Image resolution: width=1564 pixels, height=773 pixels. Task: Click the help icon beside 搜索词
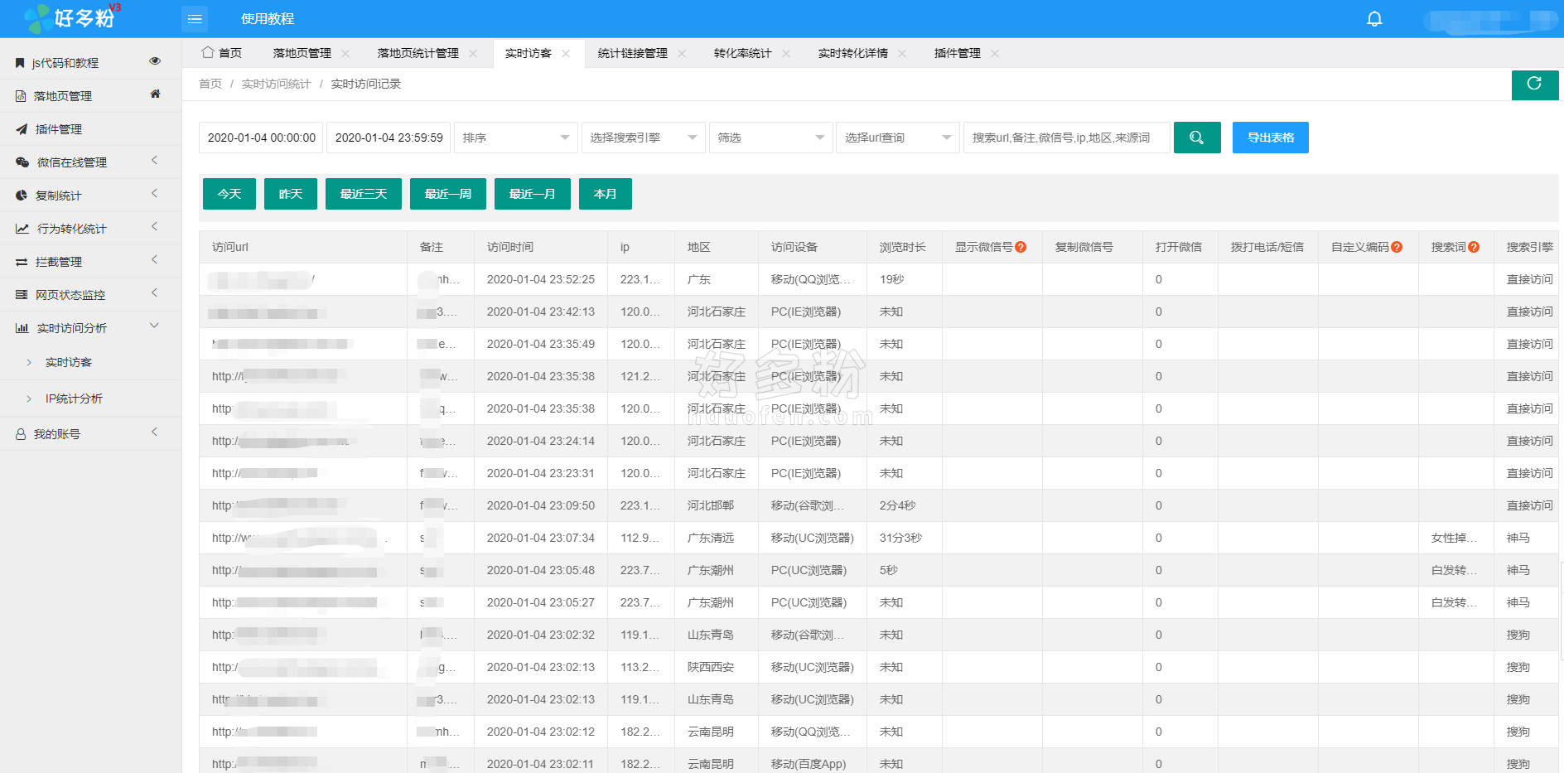pyautogui.click(x=1474, y=247)
